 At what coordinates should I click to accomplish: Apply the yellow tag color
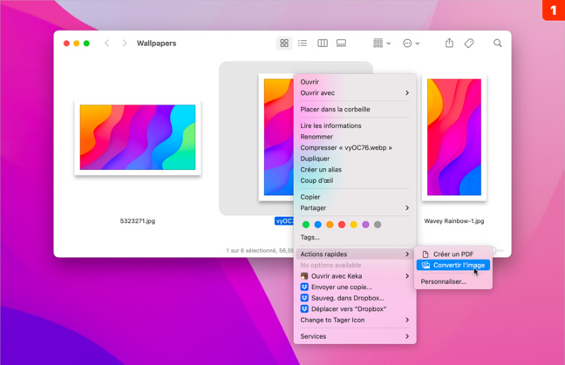353,225
